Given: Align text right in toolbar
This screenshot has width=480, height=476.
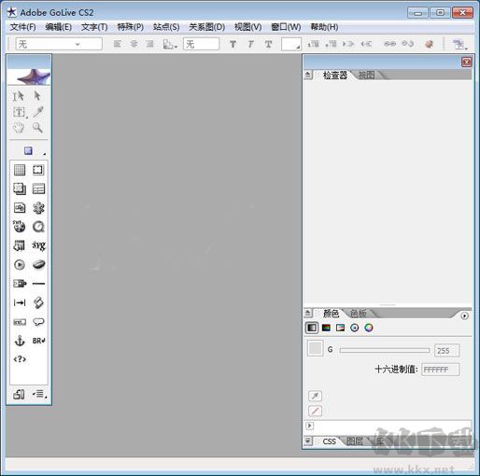Looking at the screenshot, I should tap(150, 44).
